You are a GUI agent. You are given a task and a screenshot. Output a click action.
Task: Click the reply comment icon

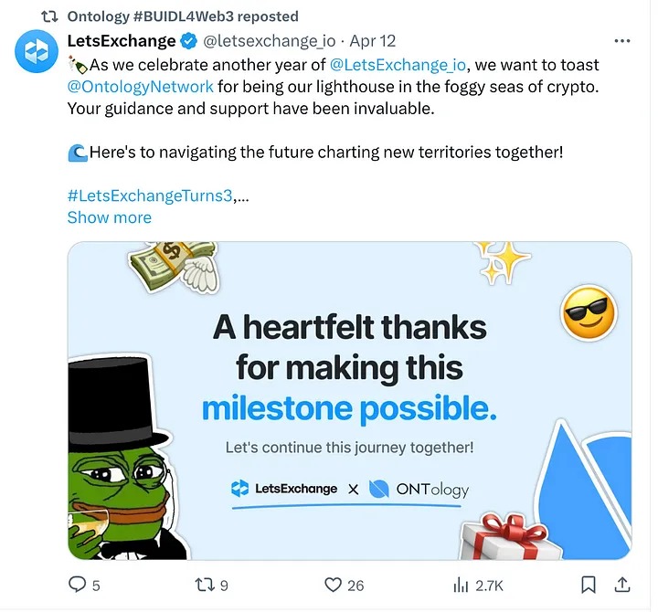pyautogui.click(x=78, y=585)
